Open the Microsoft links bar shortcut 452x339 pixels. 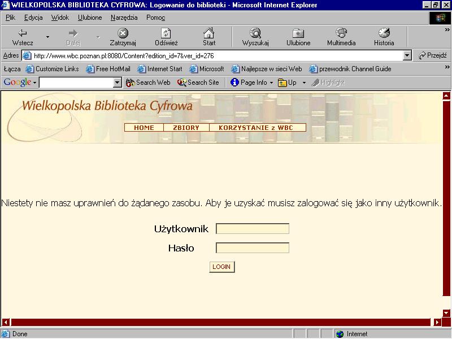(207, 69)
